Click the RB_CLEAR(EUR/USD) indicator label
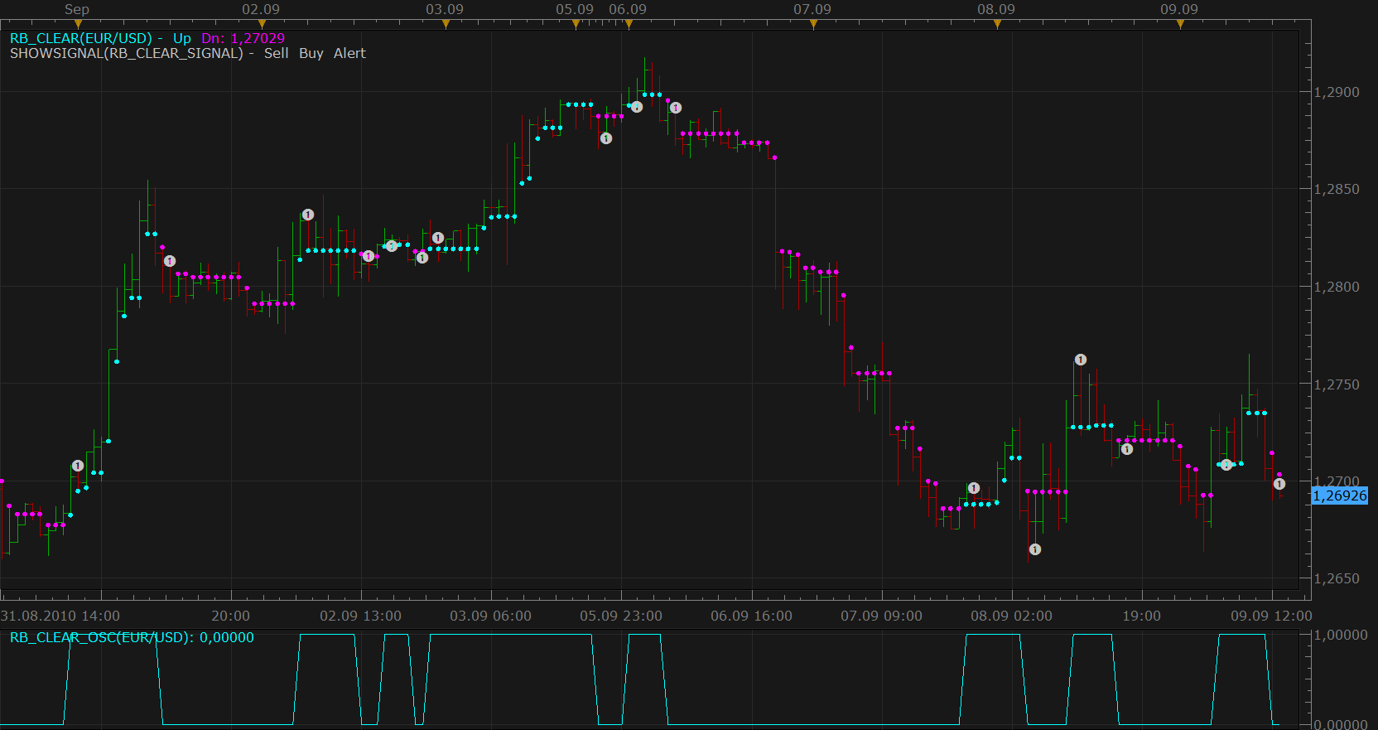1378x730 pixels. 81,38
